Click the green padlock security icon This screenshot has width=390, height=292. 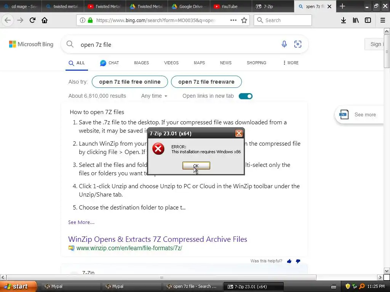point(90,20)
